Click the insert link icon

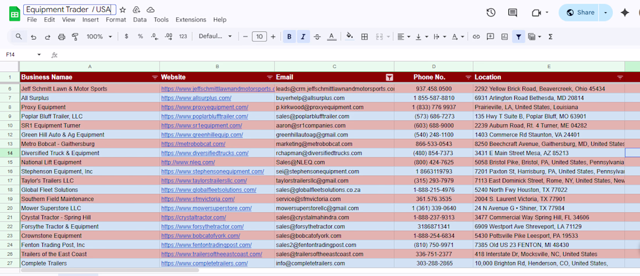tap(476, 37)
